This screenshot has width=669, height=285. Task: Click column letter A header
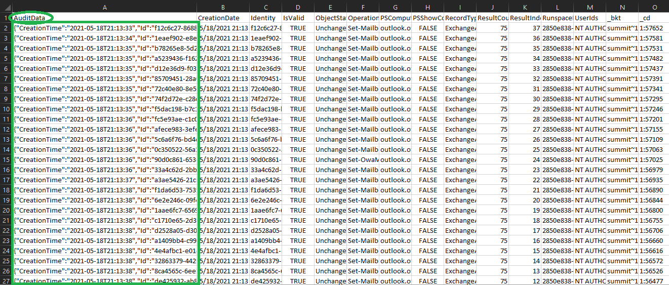104,7
